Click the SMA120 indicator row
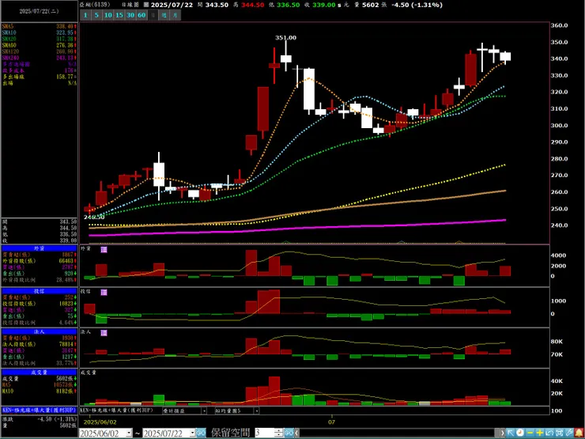This screenshot has height=439, width=585. coord(40,51)
